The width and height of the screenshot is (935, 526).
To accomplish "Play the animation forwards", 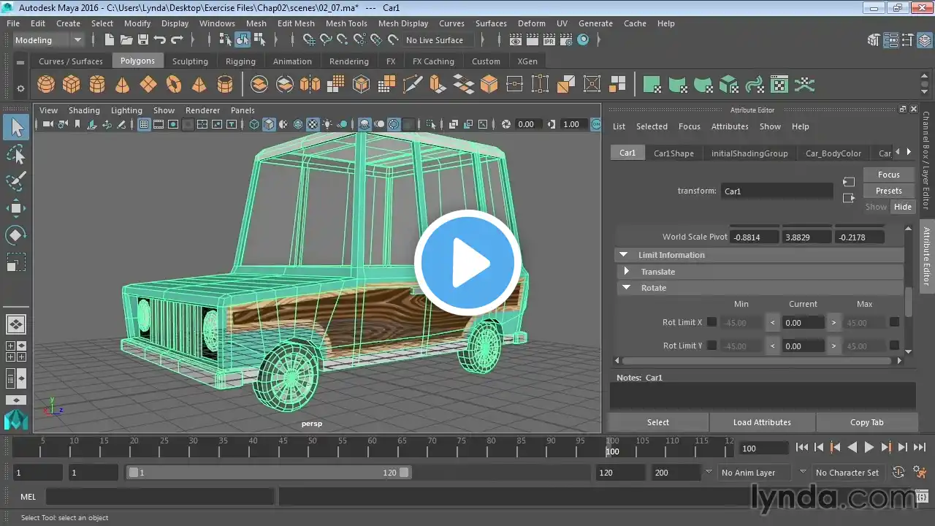I will pyautogui.click(x=869, y=448).
